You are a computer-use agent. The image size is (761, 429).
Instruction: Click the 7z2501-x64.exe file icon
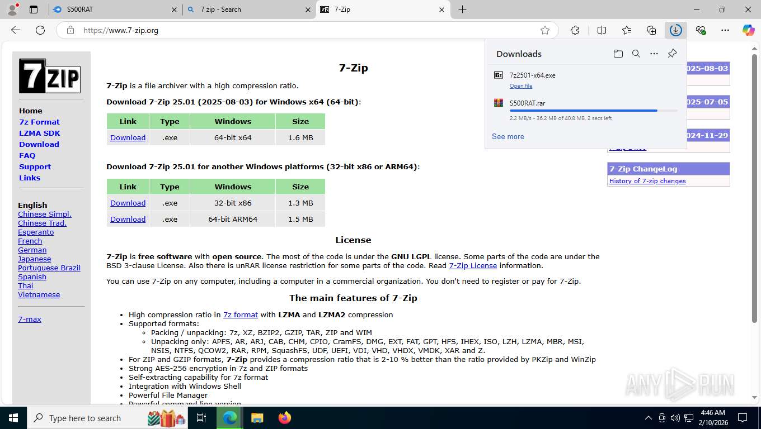499,75
